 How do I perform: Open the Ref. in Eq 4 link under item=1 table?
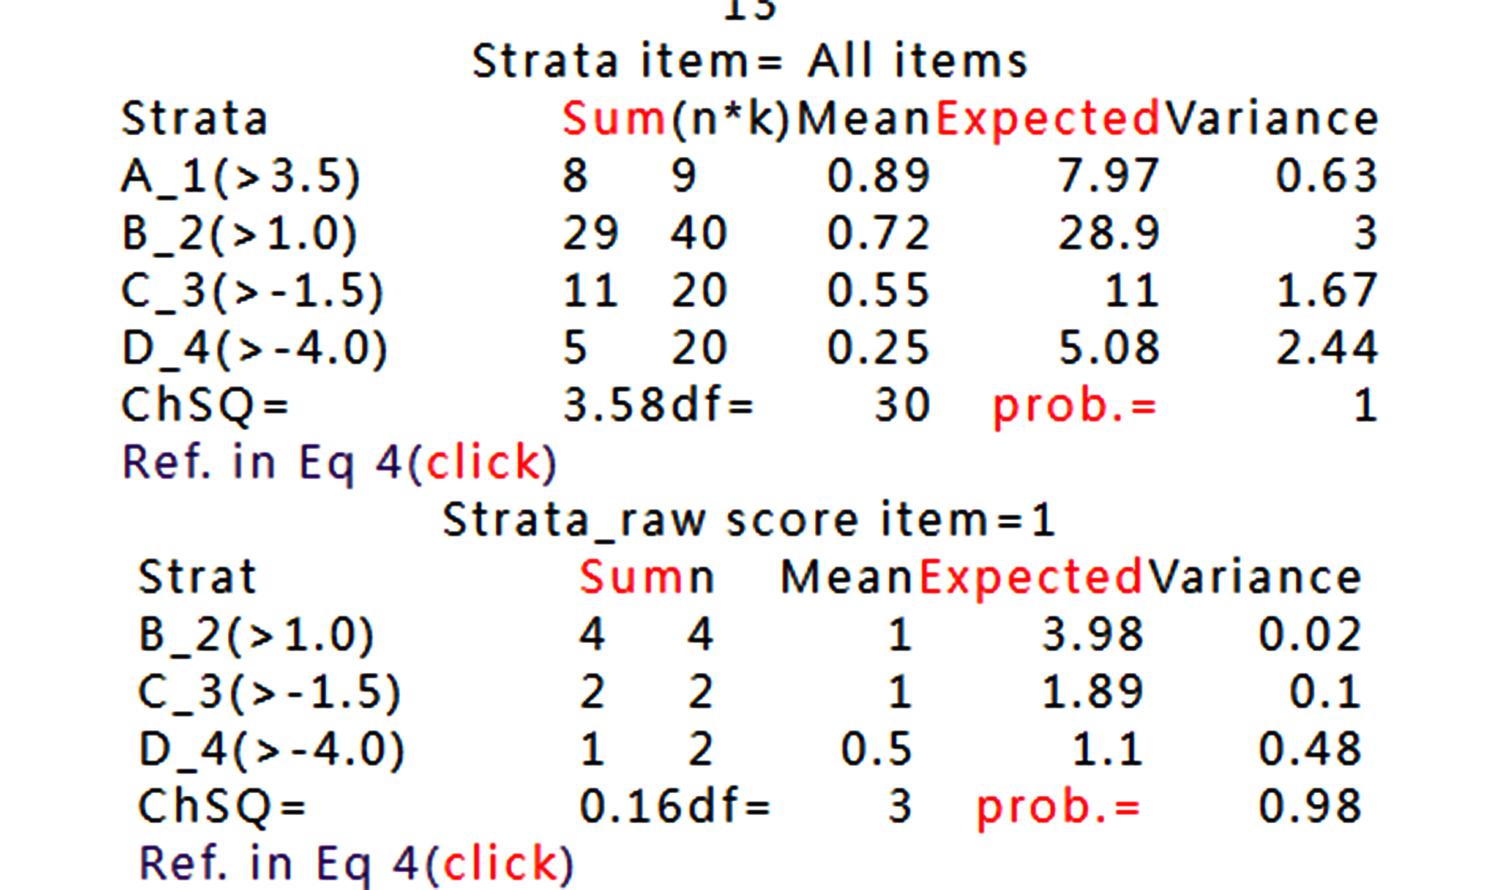355,863
